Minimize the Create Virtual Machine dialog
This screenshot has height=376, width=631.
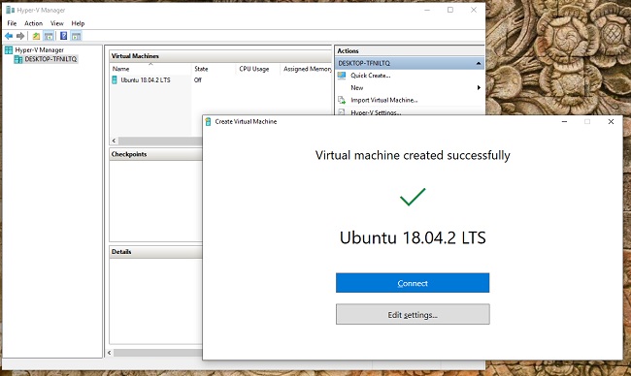coord(564,122)
